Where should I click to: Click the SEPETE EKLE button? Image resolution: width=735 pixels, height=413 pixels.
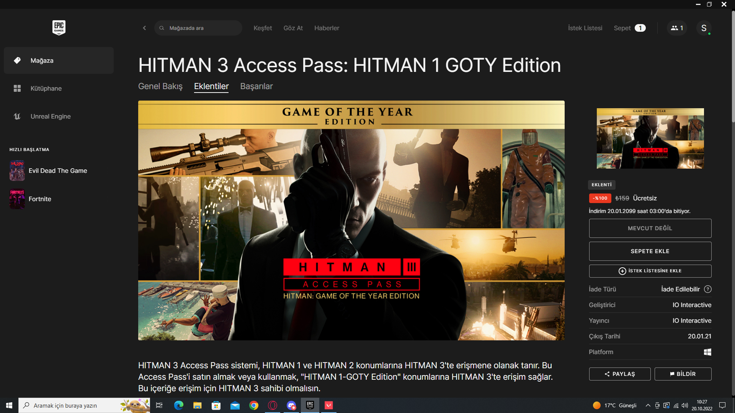[x=650, y=251]
